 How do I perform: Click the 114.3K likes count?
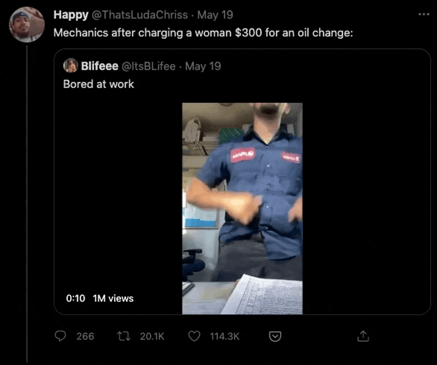point(224,336)
